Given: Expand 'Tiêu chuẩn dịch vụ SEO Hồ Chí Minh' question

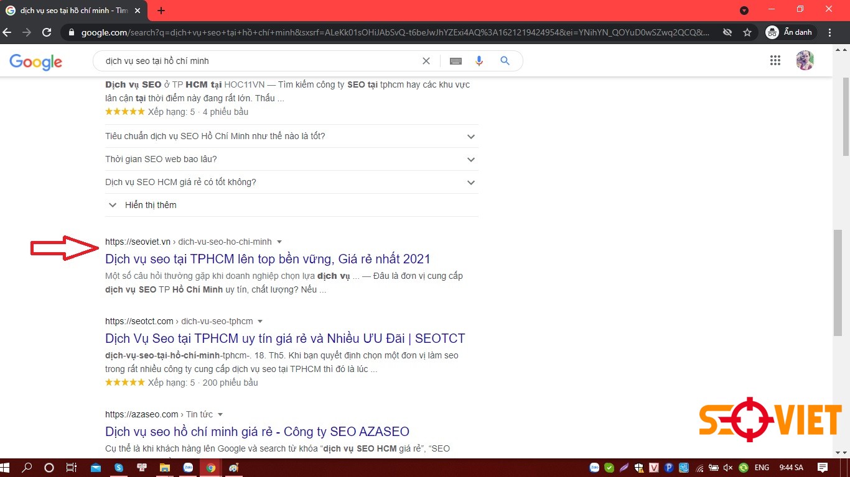Looking at the screenshot, I should (x=471, y=137).
